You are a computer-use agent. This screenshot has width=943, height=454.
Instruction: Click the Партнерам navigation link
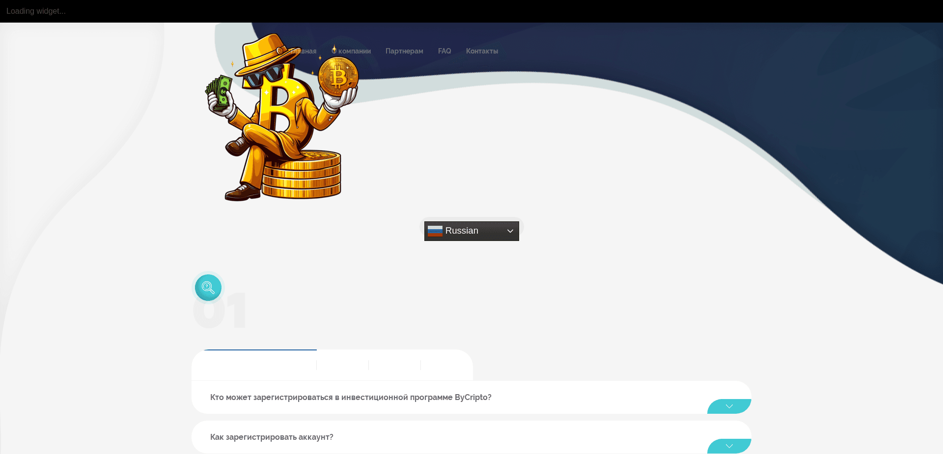coord(404,51)
